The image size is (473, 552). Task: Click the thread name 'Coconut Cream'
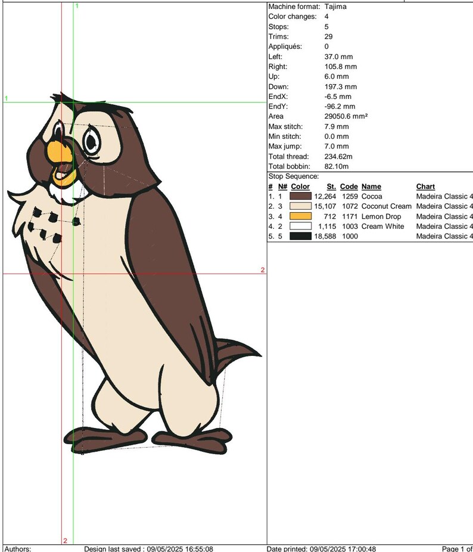(x=387, y=206)
